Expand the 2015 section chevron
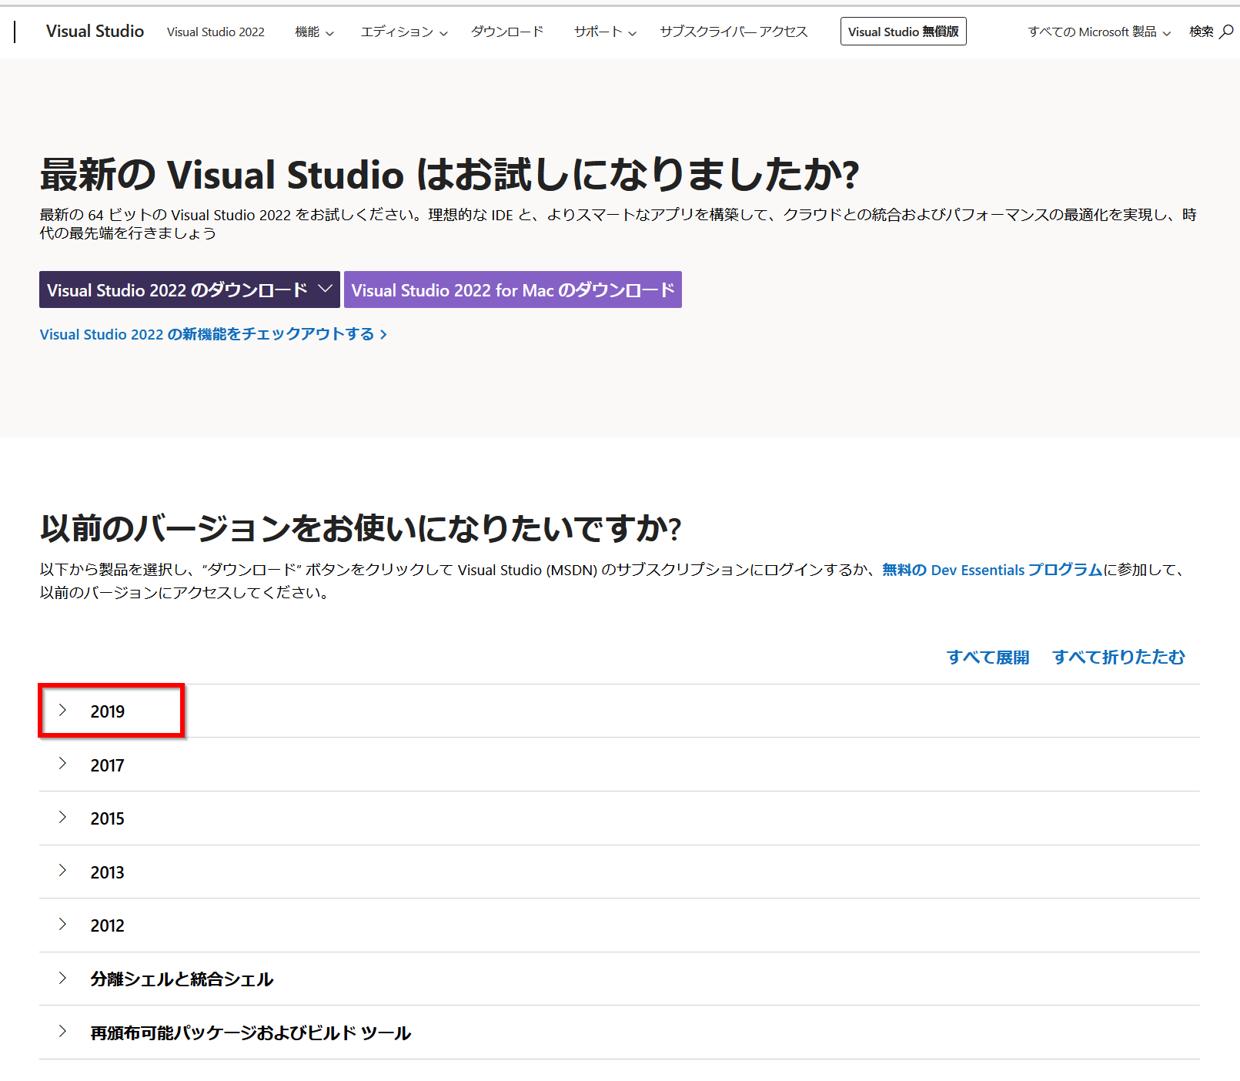 pyautogui.click(x=63, y=817)
